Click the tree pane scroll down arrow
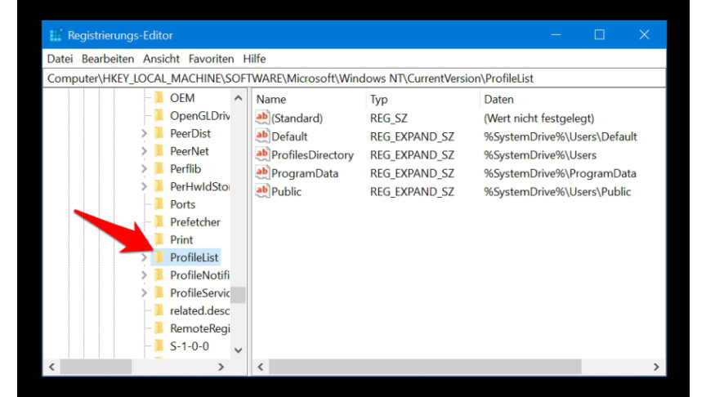This screenshot has height=397, width=706. [x=238, y=350]
